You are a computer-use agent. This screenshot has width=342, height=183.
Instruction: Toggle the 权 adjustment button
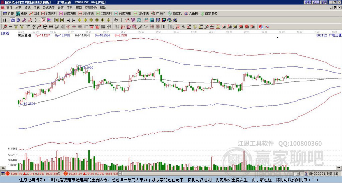(x=43, y=20)
